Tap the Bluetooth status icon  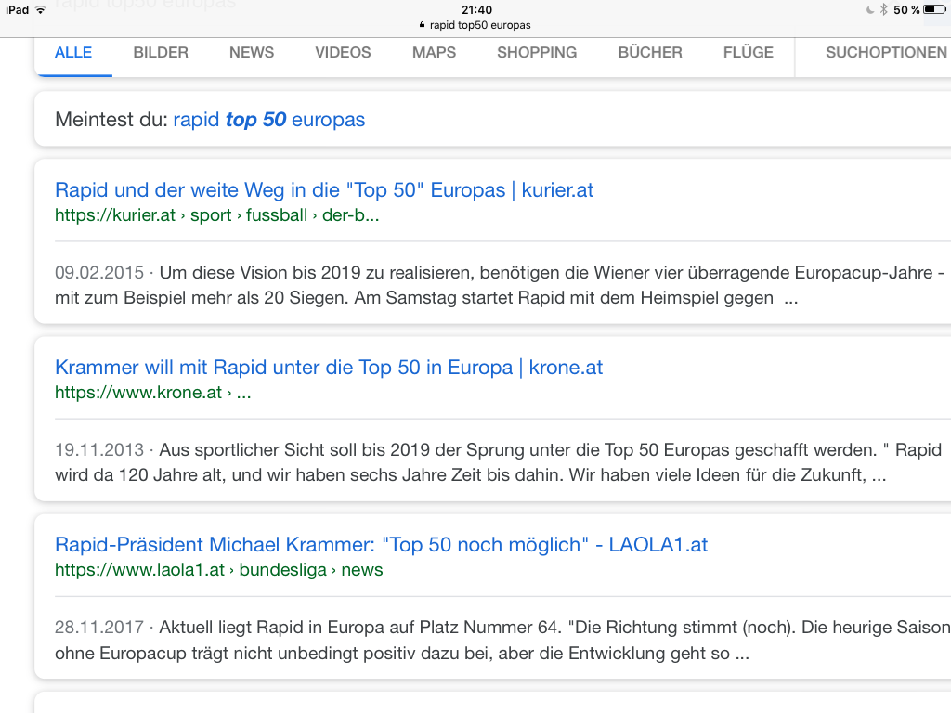[884, 9]
